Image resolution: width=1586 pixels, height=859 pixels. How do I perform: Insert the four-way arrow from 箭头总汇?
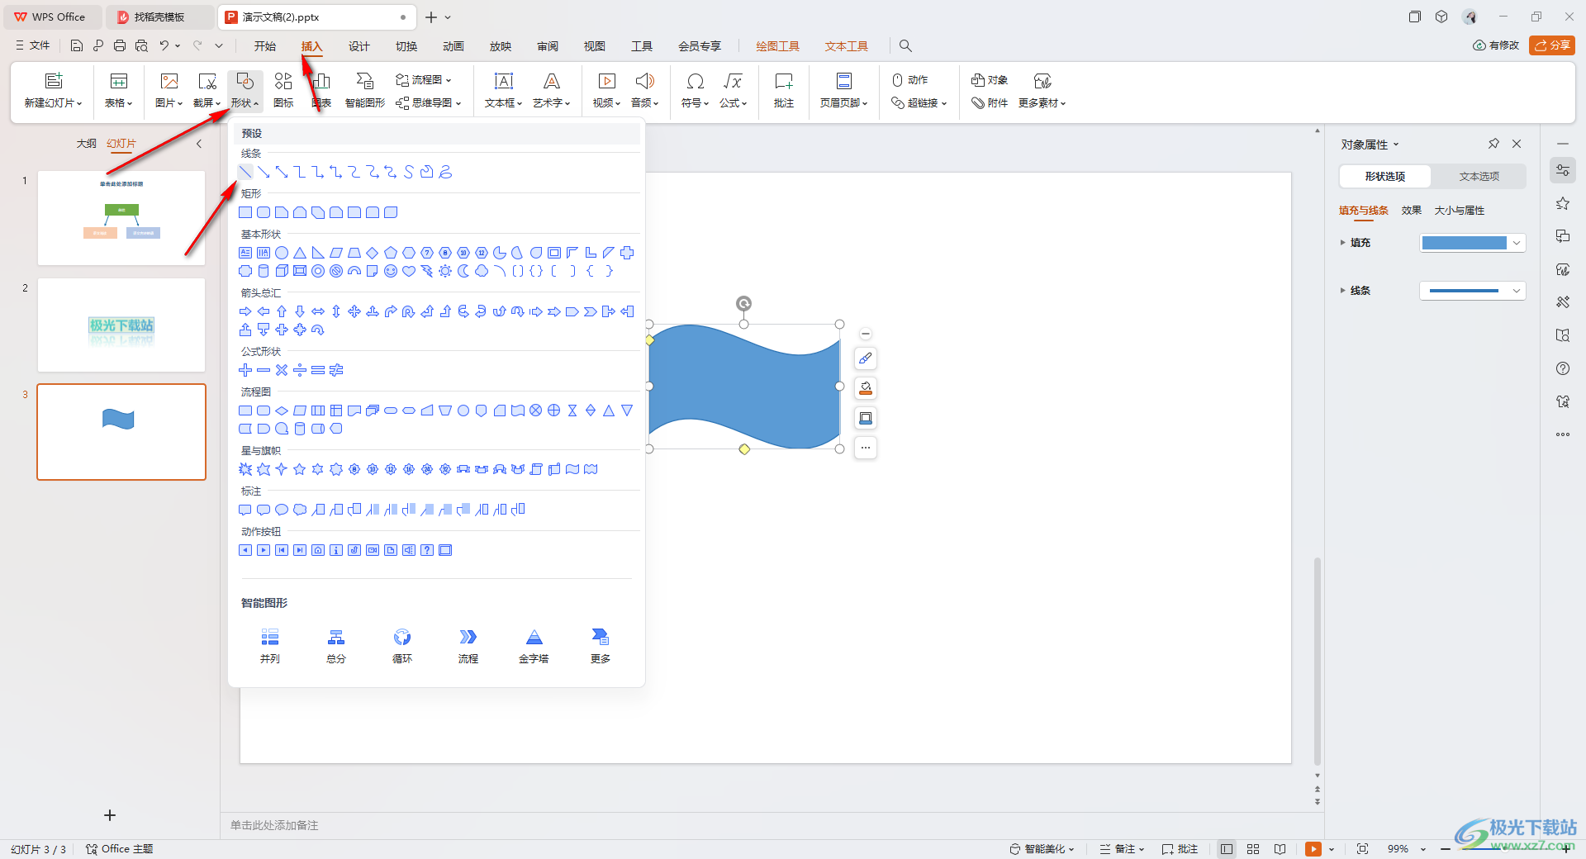tap(354, 311)
